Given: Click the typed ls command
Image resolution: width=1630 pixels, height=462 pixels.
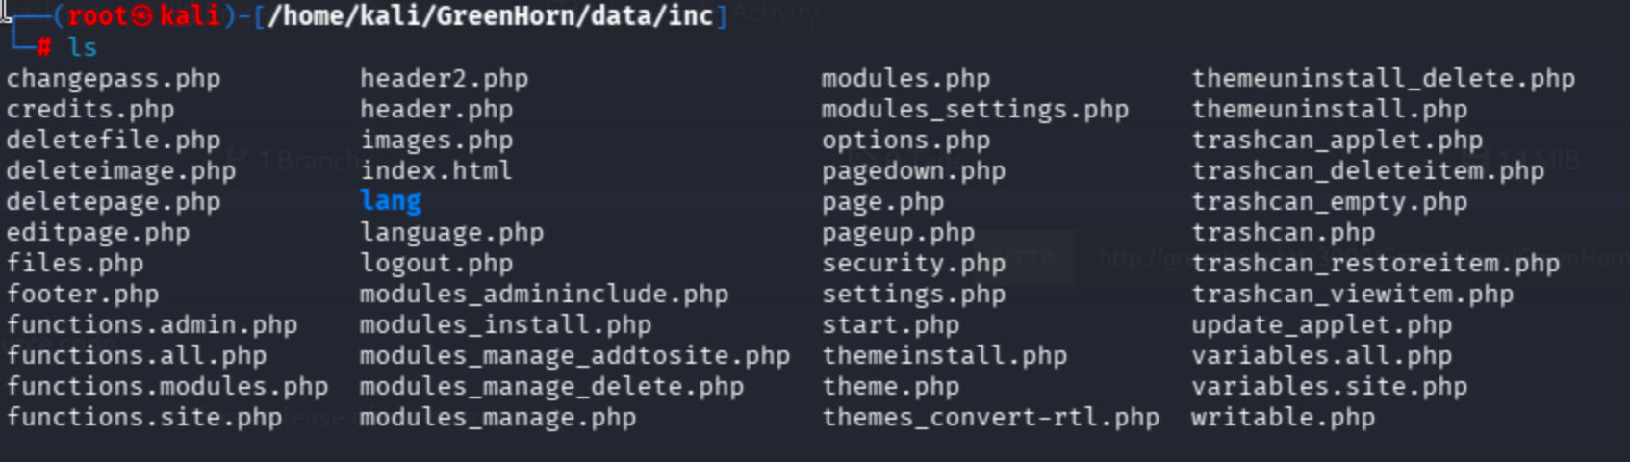Looking at the screenshot, I should click(83, 47).
